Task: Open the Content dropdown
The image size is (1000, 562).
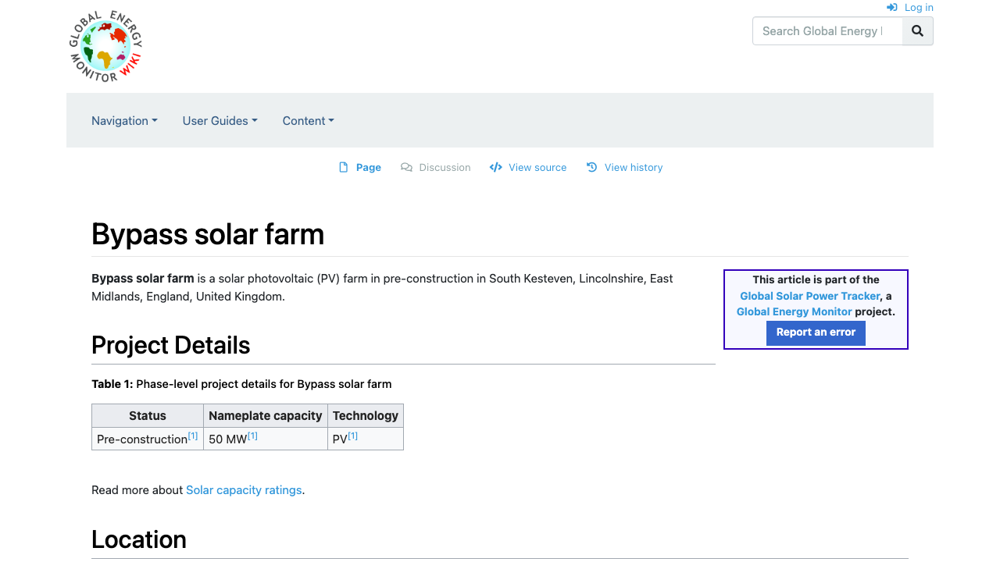Action: click(x=308, y=121)
